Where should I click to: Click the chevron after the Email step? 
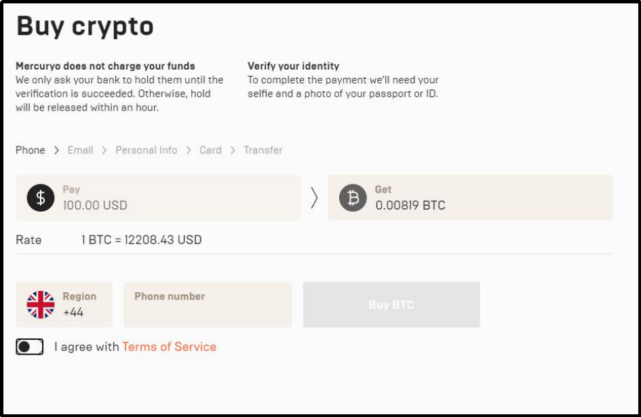pos(104,151)
